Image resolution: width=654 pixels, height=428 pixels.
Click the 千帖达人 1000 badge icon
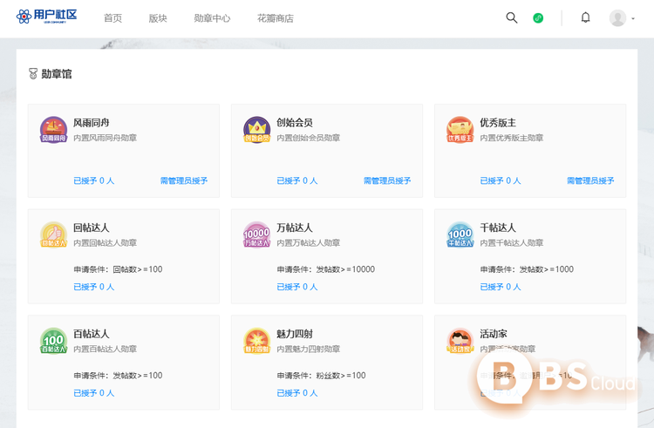pyautogui.click(x=460, y=234)
